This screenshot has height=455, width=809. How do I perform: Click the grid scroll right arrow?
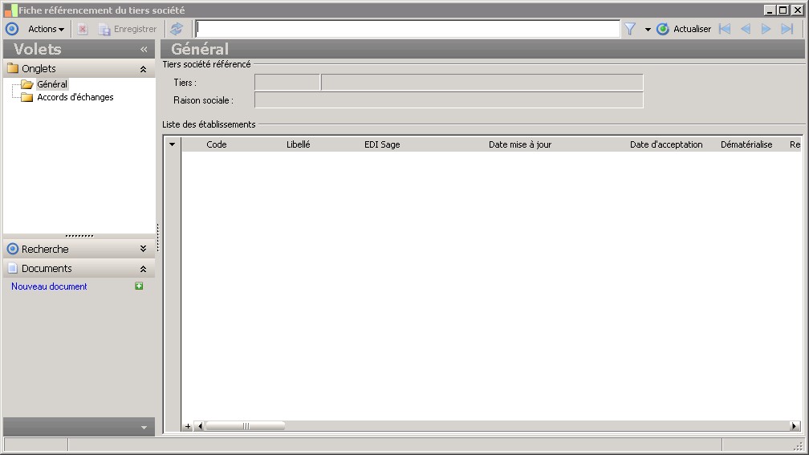tap(795, 426)
